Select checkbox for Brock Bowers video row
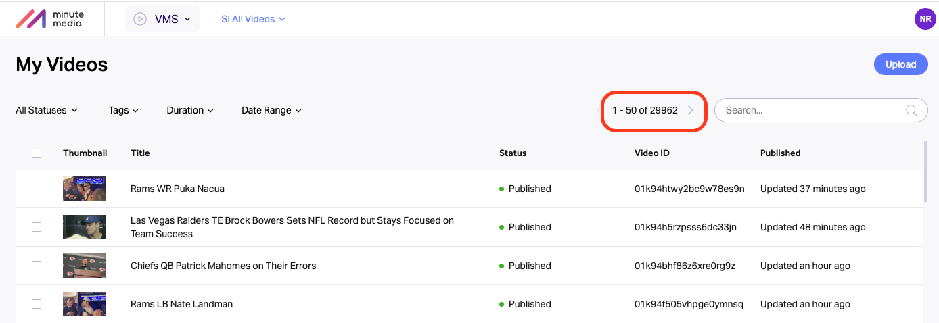 pyautogui.click(x=37, y=227)
